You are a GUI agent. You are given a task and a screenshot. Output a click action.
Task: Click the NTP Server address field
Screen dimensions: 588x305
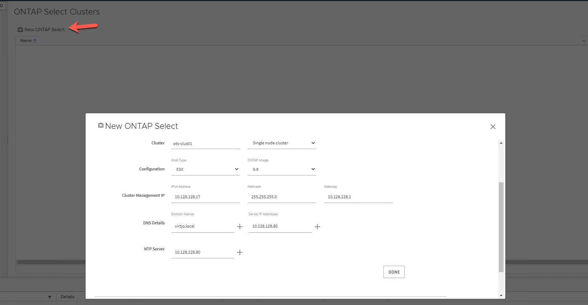pos(202,253)
